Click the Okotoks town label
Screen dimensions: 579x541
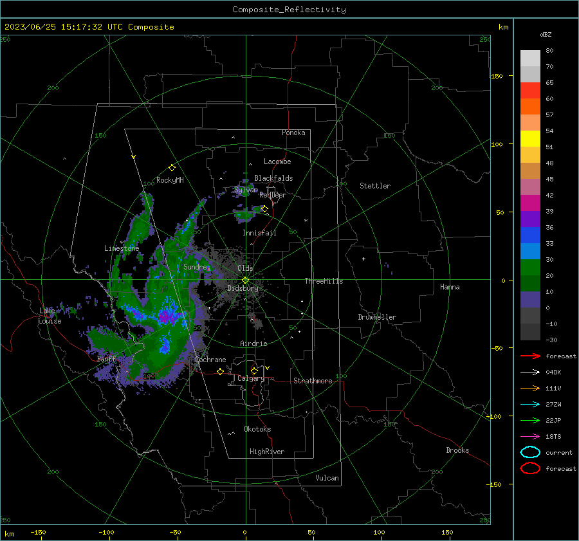pos(257,429)
